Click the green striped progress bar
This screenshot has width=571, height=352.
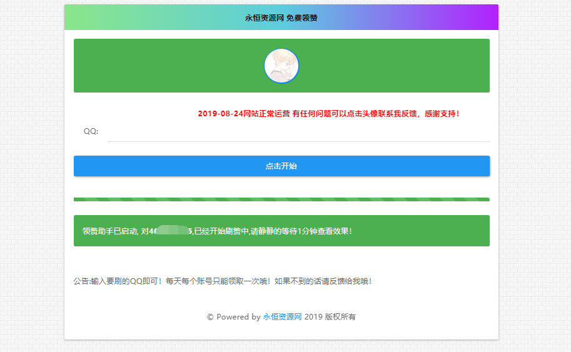(281, 199)
